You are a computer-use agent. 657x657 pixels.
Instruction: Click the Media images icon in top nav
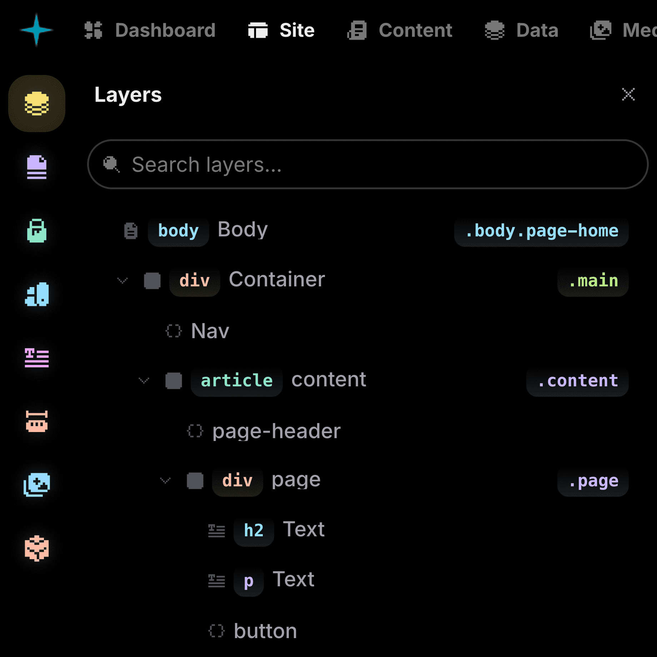click(x=601, y=30)
